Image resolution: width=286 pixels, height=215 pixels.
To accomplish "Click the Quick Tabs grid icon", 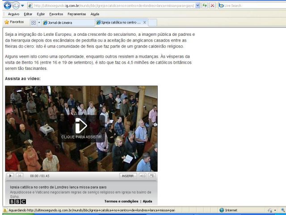I will click(33, 22).
